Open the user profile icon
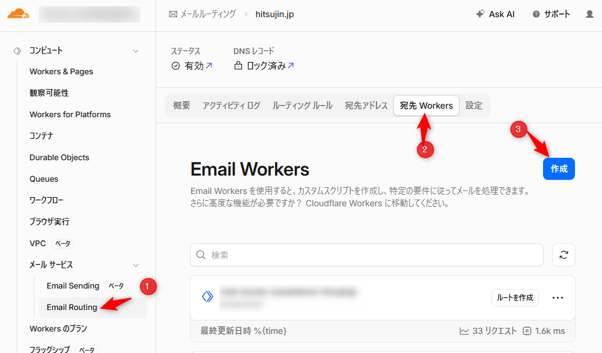602x353 pixels. tap(589, 14)
